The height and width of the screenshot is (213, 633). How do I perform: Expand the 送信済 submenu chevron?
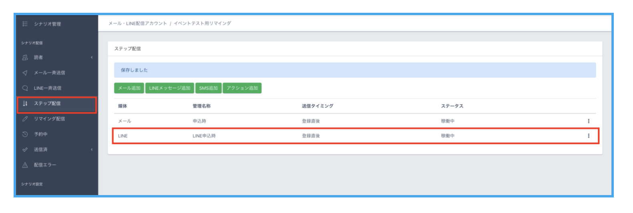(x=92, y=150)
